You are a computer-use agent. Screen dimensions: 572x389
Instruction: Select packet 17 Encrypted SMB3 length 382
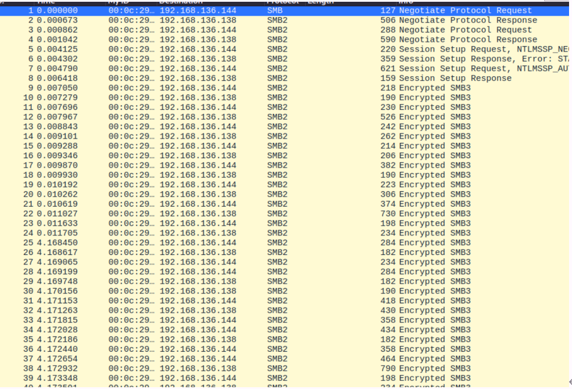285,165
